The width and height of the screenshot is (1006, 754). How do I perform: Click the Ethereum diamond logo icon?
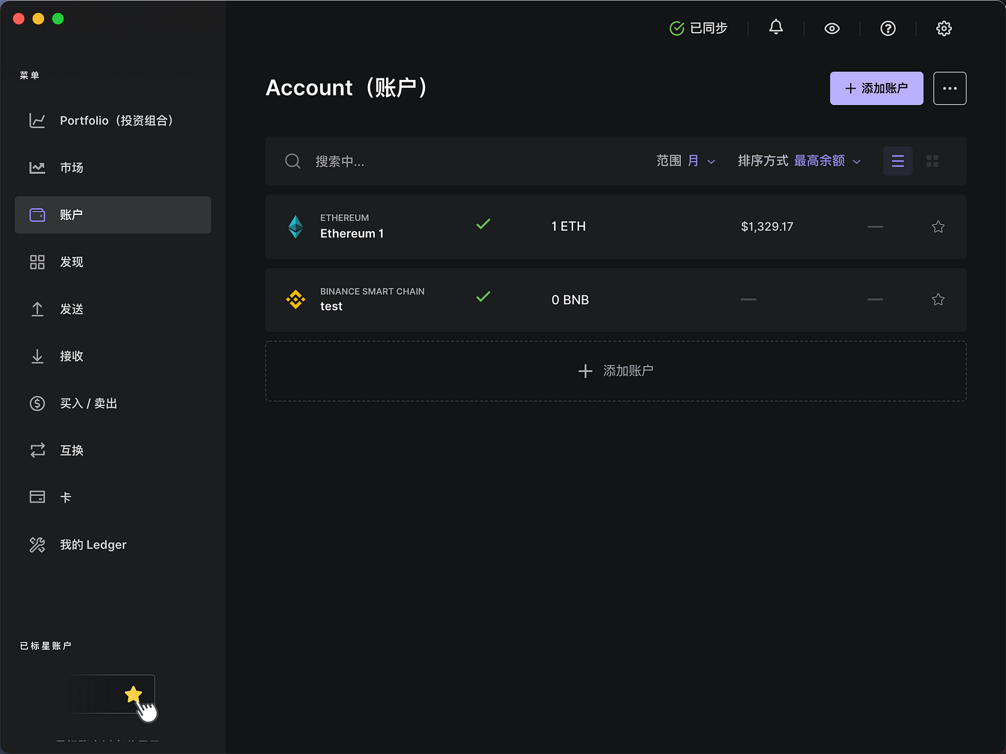point(296,227)
